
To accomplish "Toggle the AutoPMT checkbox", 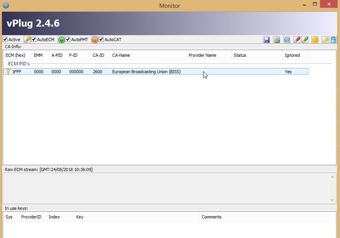I will [x=68, y=40].
